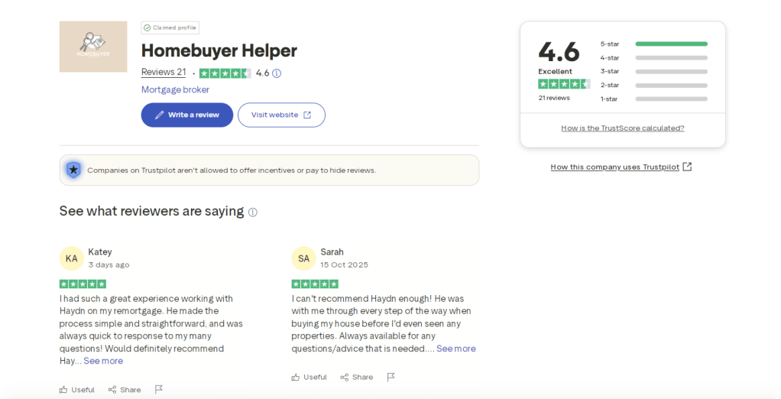Expand Sarah's review with See more

tap(456, 349)
